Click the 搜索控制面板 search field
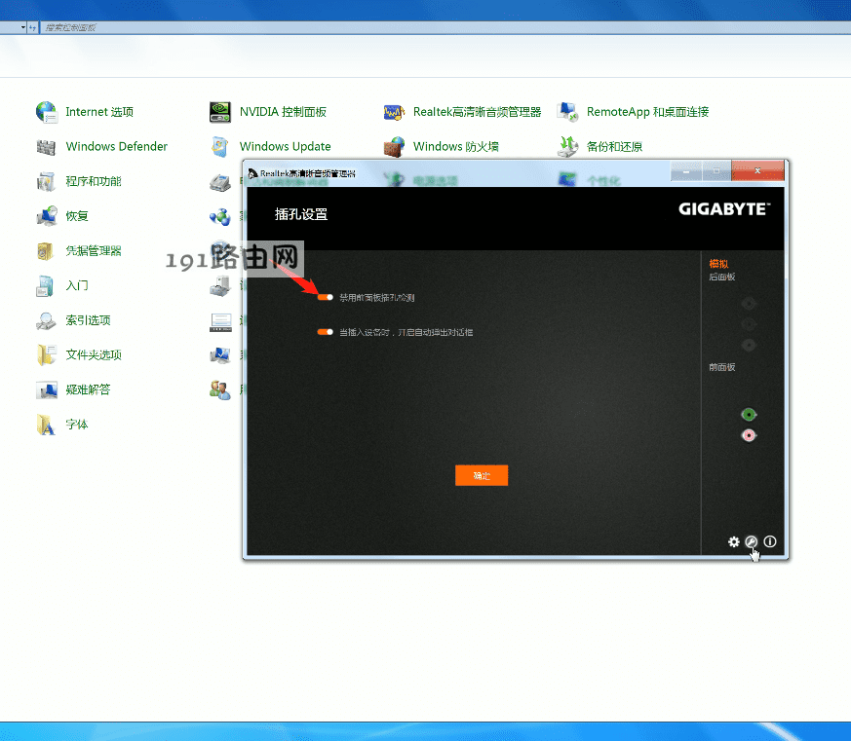 tap(445, 27)
